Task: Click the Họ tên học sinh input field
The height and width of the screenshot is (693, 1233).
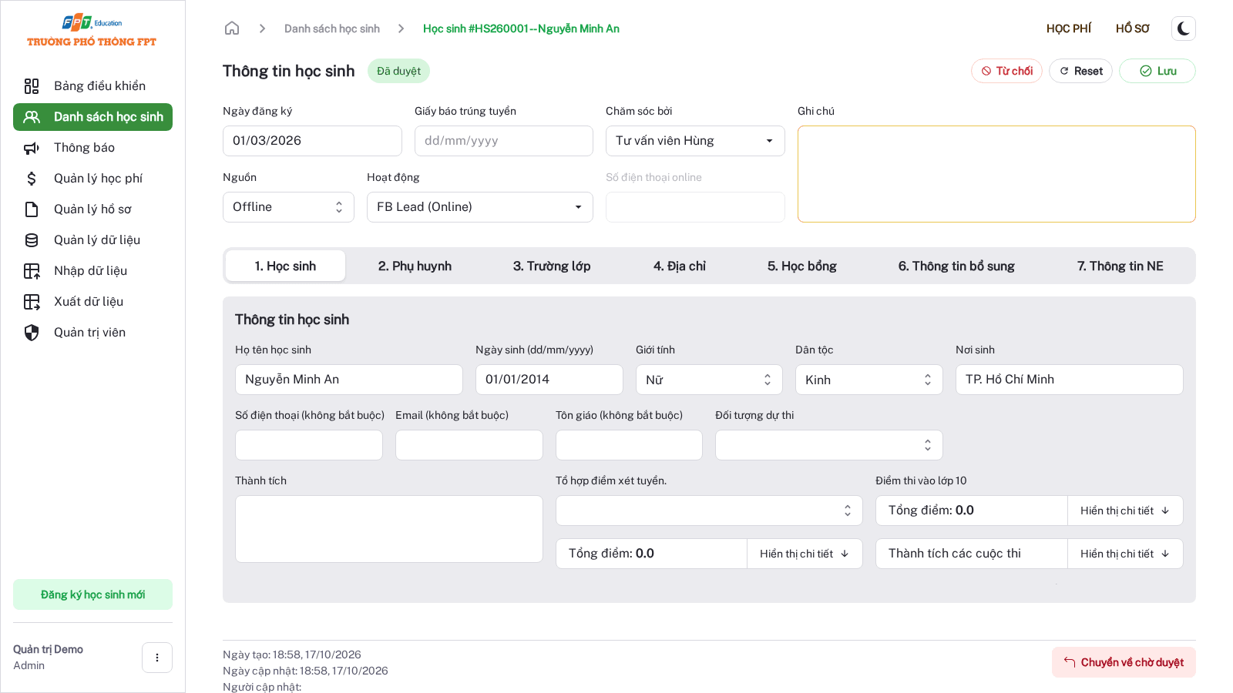Action: click(x=349, y=380)
